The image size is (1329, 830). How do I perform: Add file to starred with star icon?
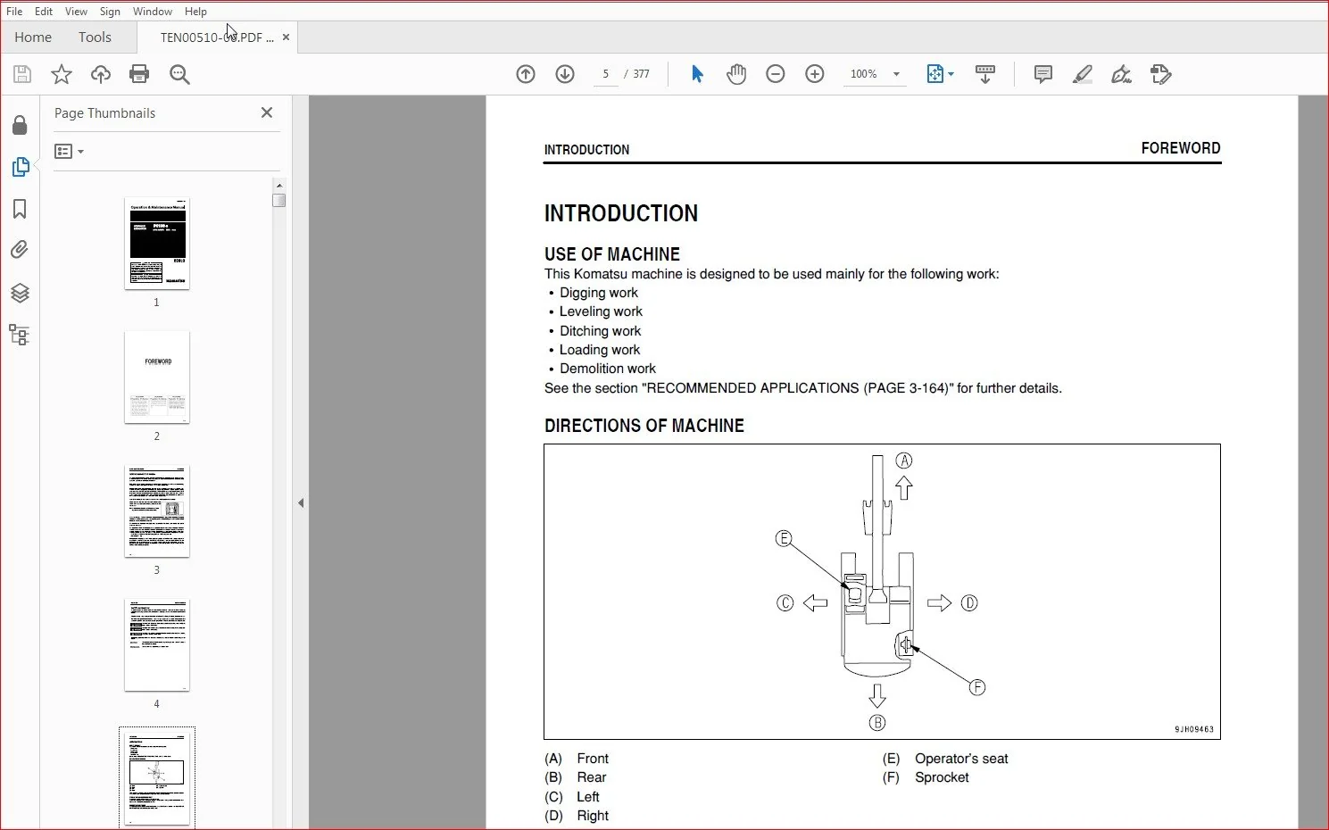pyautogui.click(x=61, y=74)
